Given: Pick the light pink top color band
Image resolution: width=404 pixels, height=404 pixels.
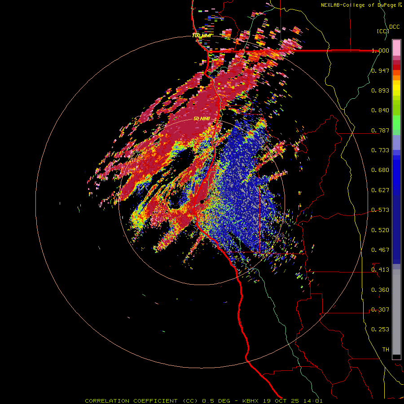Looking at the screenshot, I should click(396, 48).
